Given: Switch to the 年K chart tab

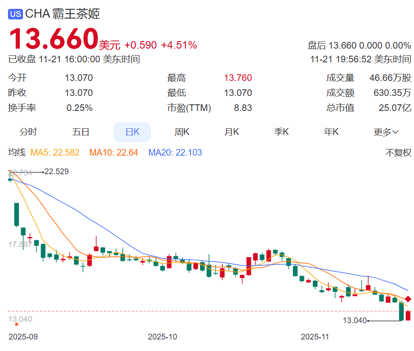Looking at the screenshot, I should (331, 132).
